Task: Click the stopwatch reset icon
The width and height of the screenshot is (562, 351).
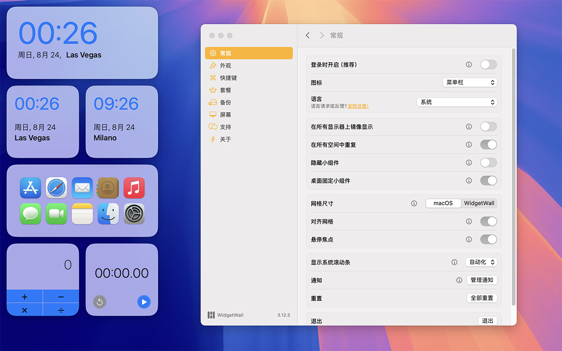Action: pos(99,302)
